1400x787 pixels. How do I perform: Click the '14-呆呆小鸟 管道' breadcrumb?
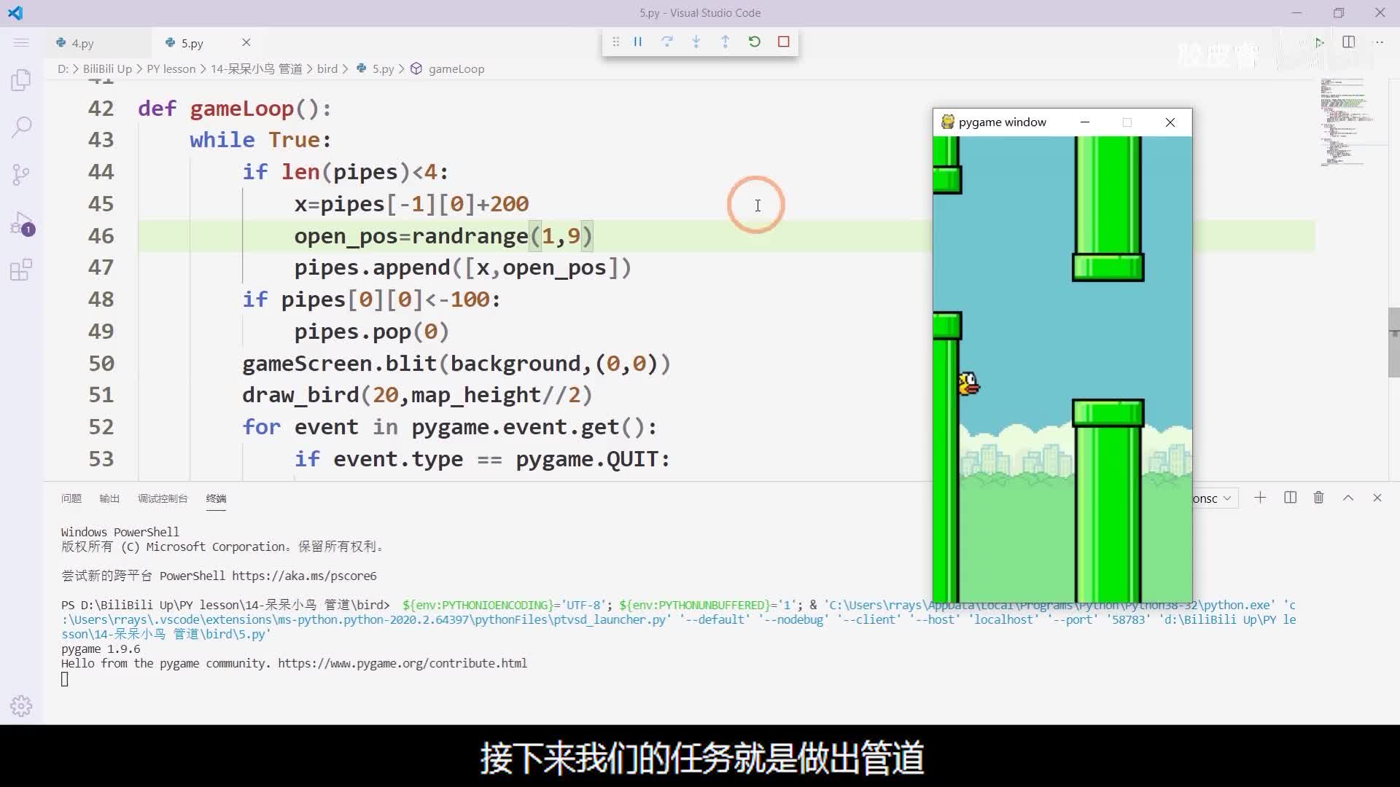[x=256, y=68]
